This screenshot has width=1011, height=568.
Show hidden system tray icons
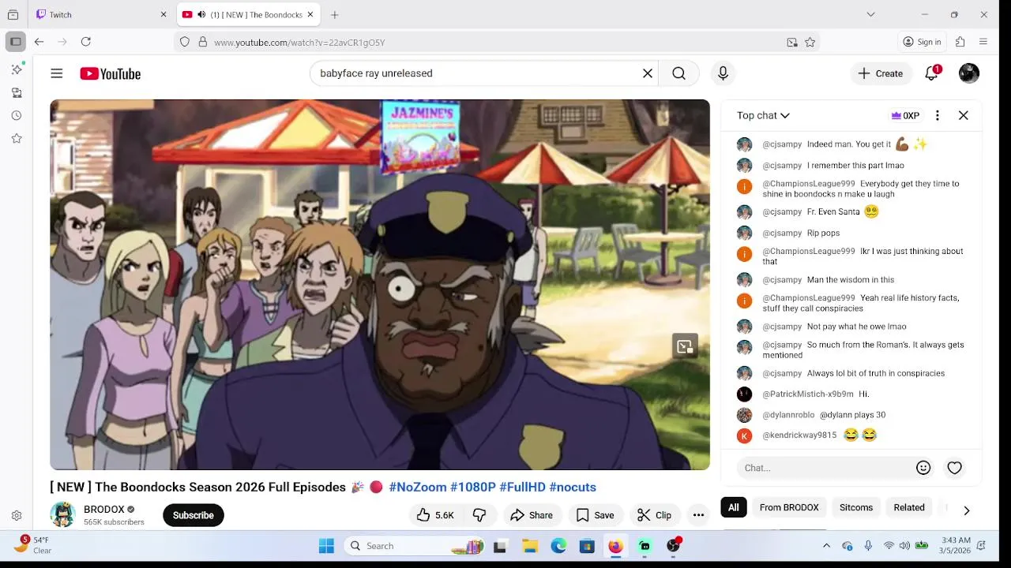coord(826,546)
